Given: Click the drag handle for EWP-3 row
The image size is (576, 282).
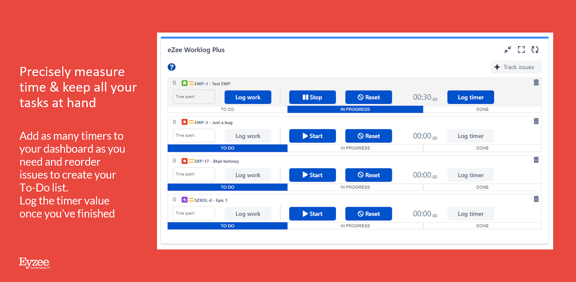Looking at the screenshot, I should tap(174, 122).
